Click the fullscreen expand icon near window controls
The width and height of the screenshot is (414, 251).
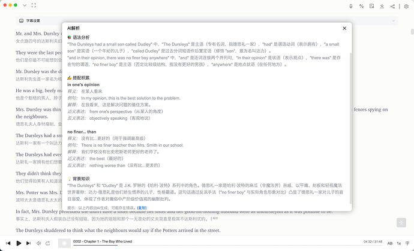point(34,5)
